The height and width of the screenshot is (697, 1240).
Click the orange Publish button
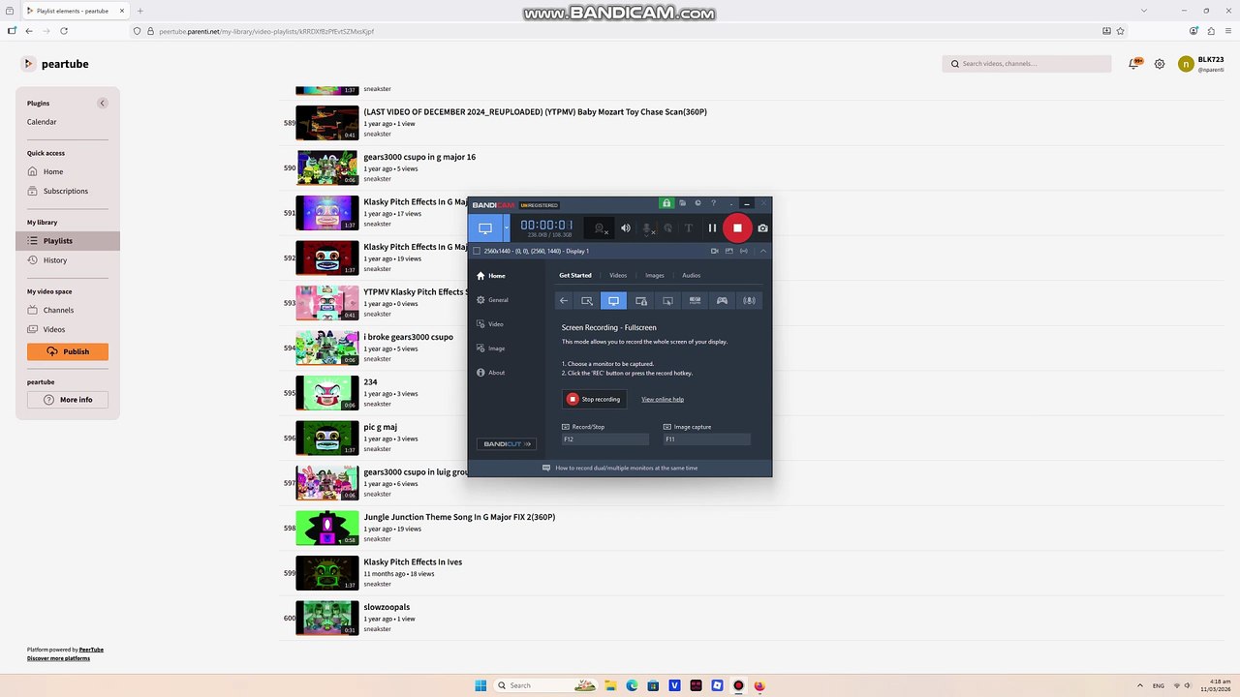(x=68, y=351)
